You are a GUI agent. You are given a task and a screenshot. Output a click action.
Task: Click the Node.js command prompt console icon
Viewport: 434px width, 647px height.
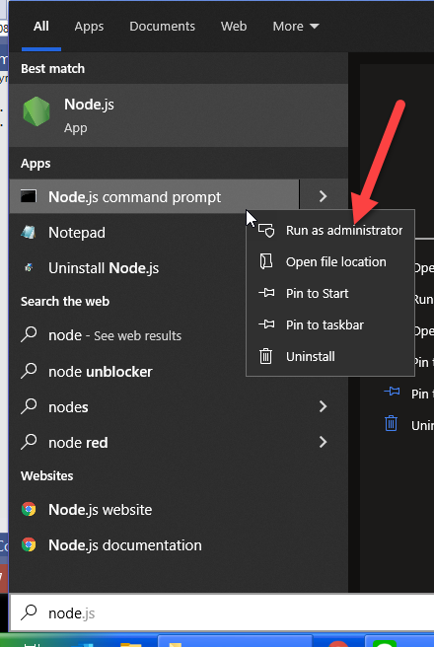tap(29, 196)
